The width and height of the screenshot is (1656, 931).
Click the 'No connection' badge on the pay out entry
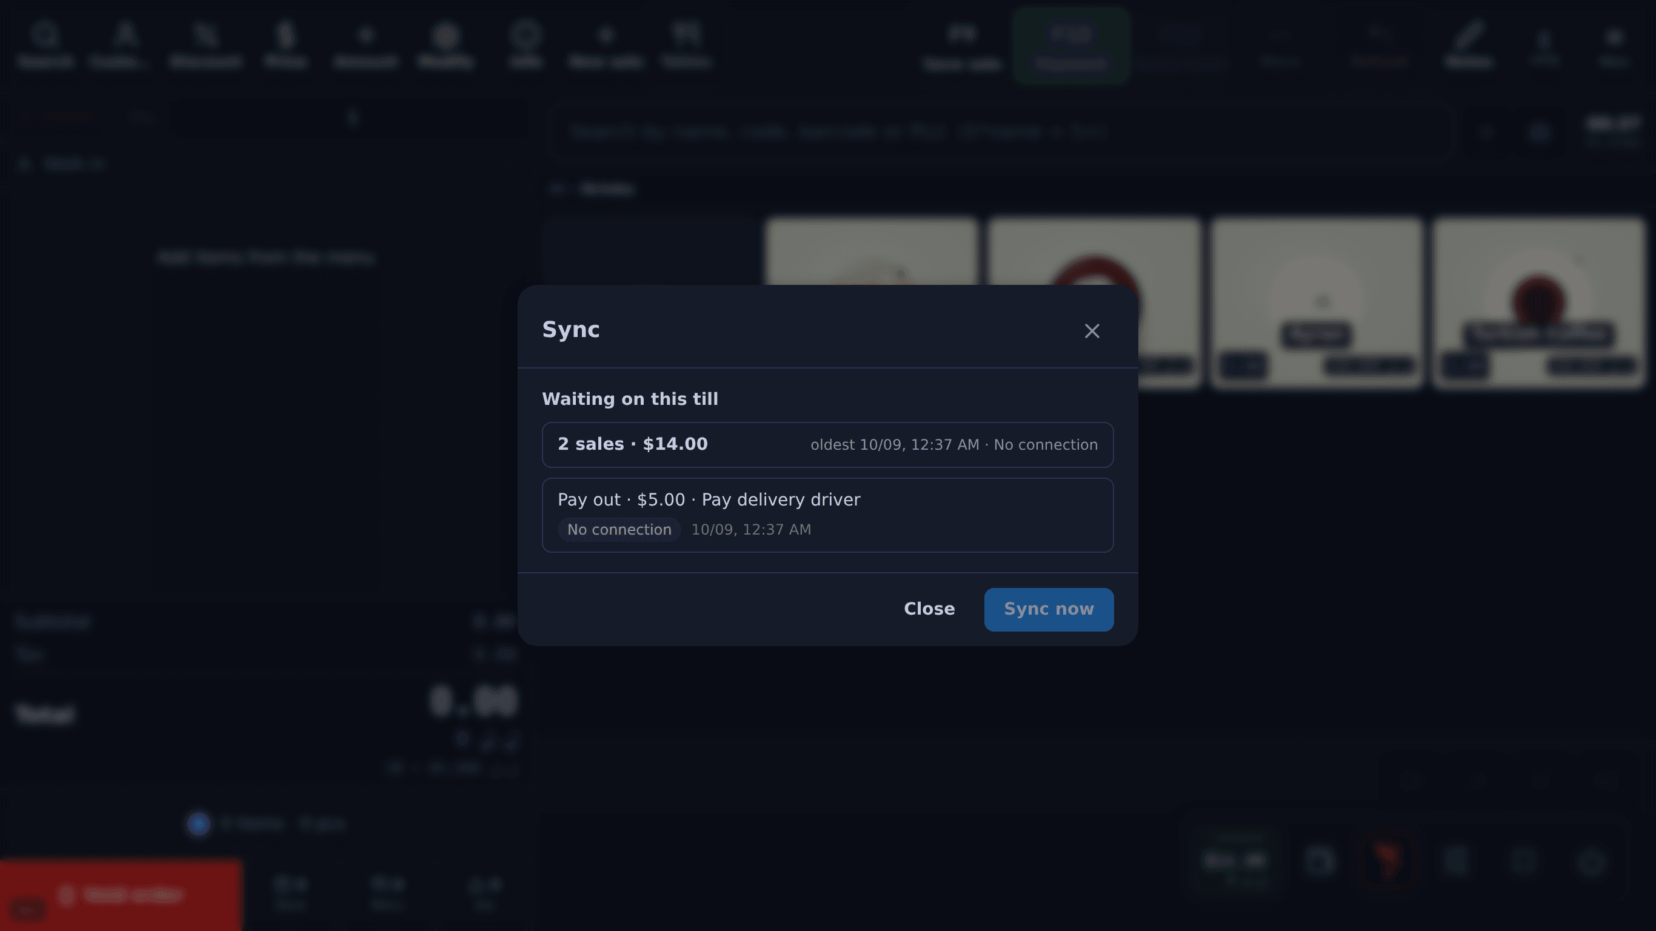(x=619, y=529)
